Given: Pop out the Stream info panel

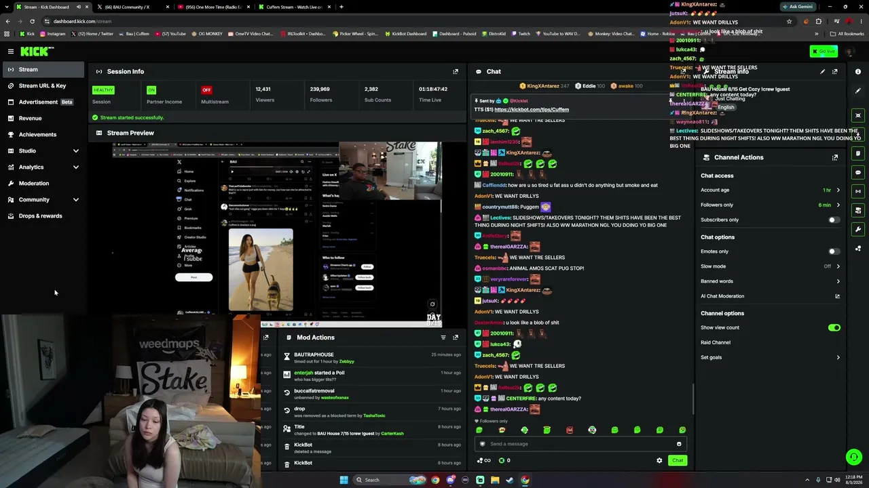Looking at the screenshot, I should click(835, 71).
